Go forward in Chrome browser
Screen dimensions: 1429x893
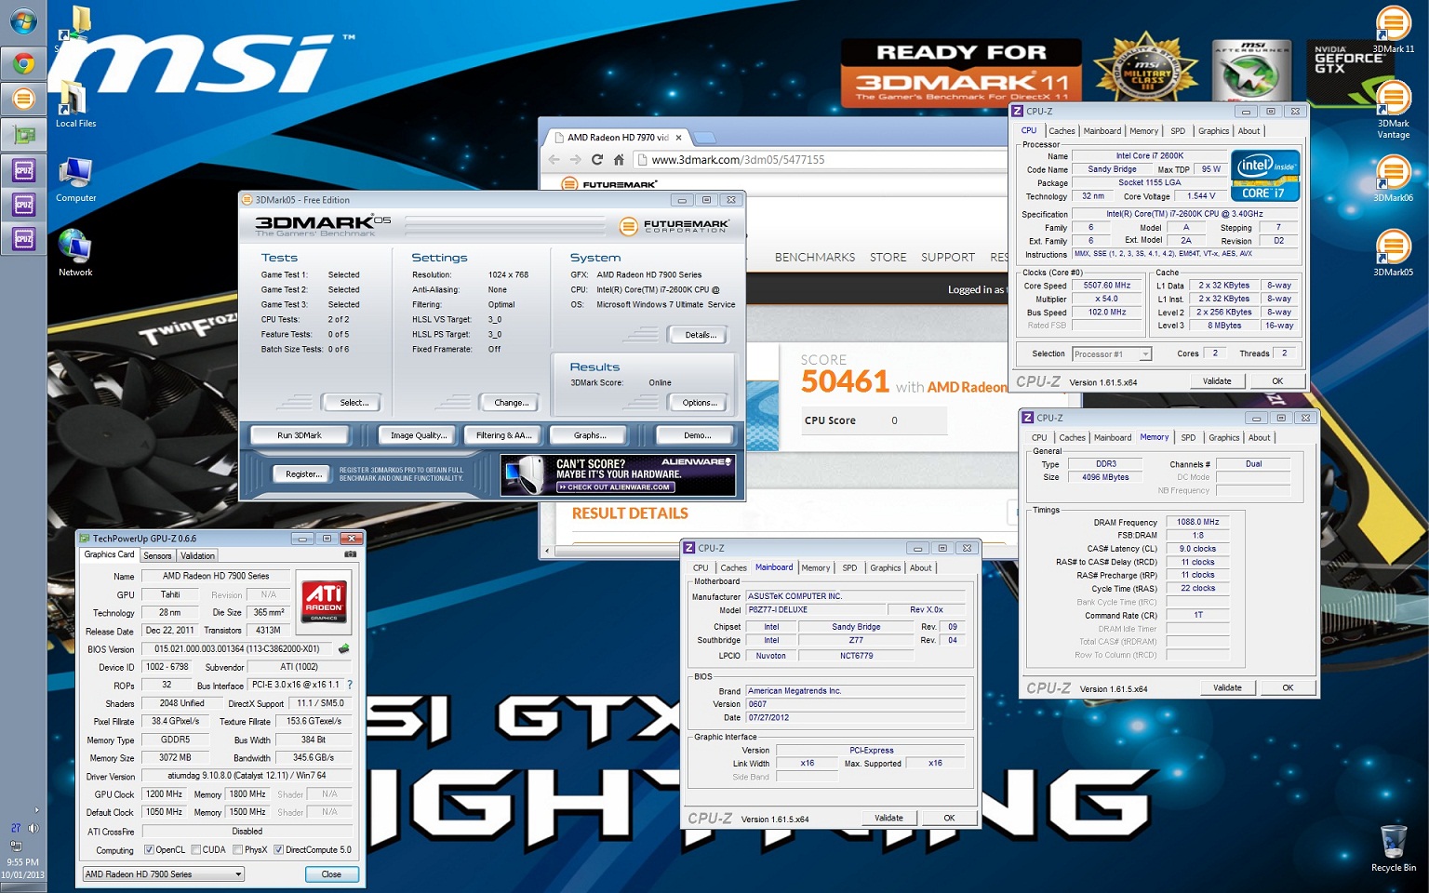[575, 160]
